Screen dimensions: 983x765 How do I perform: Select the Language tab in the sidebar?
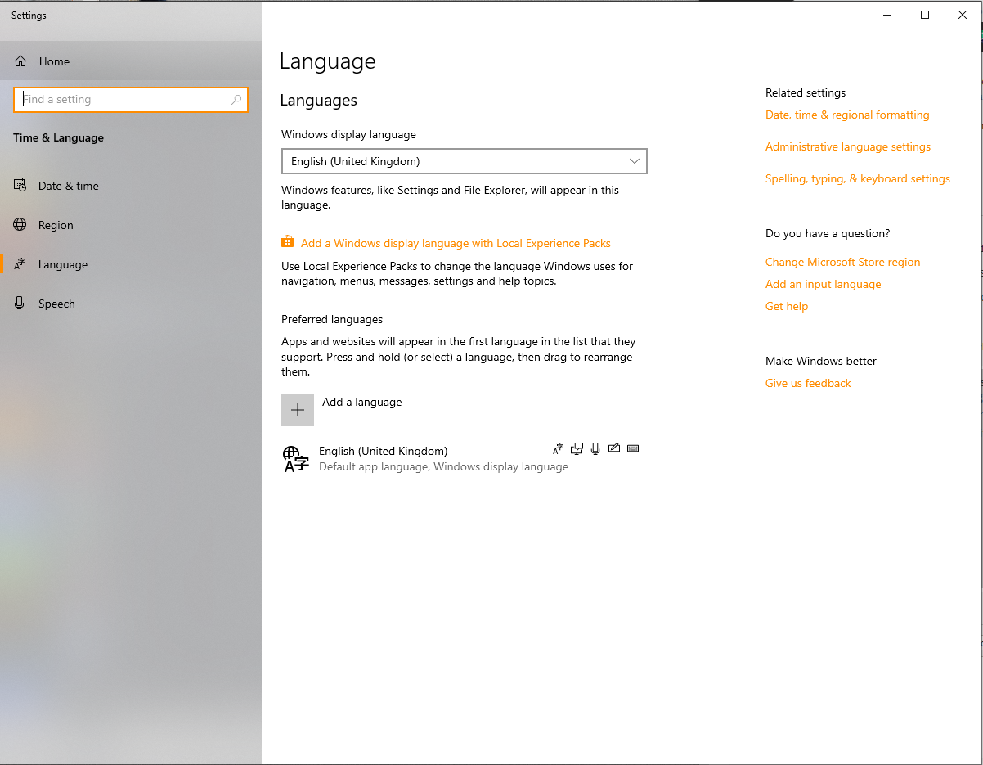tap(63, 264)
